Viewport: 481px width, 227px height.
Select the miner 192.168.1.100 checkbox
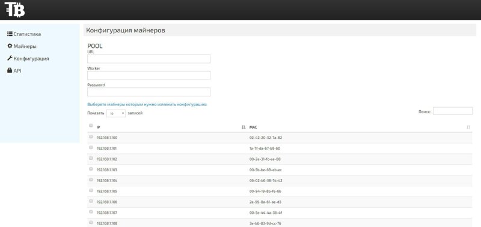click(91, 137)
